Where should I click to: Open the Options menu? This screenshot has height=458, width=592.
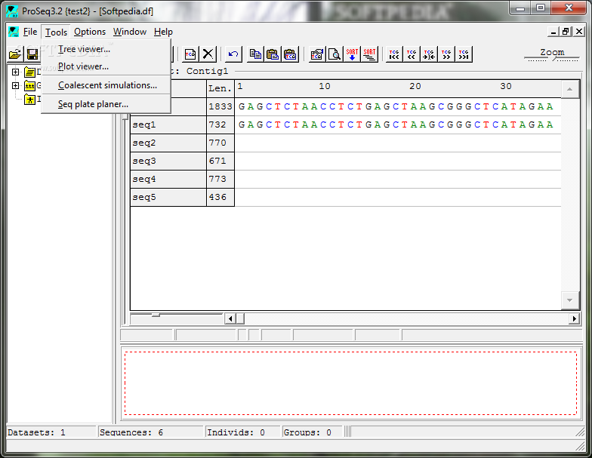(90, 32)
